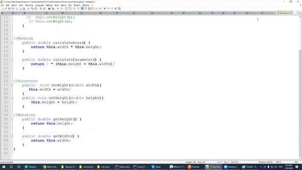
Task: Save the current file using the Save icon
Action: [x=9, y=8]
